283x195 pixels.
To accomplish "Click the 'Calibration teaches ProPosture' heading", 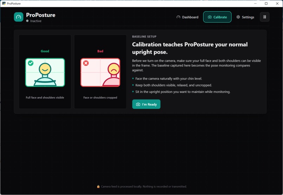I will coord(190,48).
